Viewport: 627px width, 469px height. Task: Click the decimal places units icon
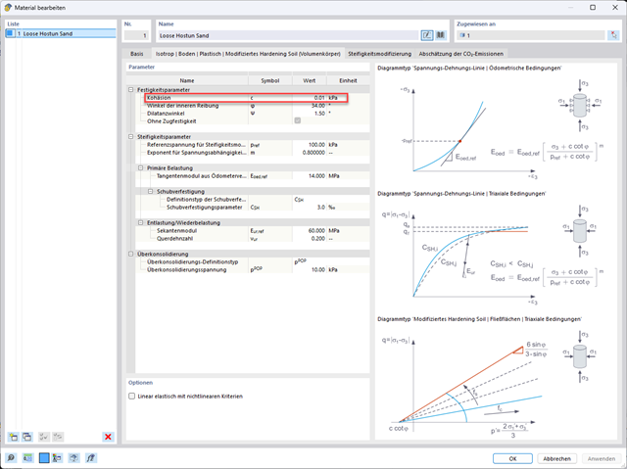tap(27, 458)
